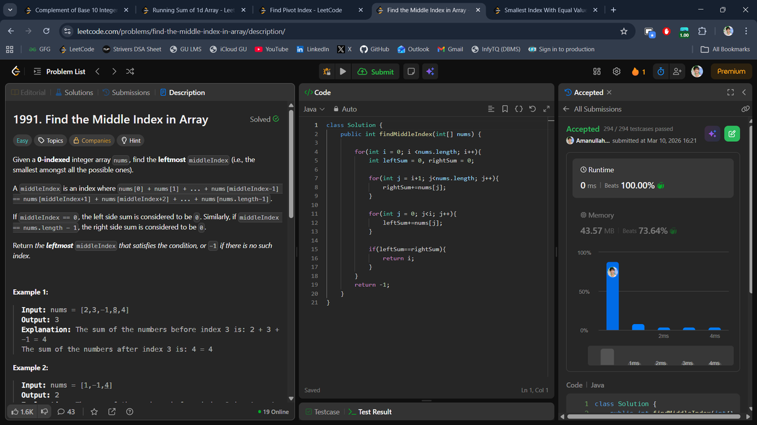Click the curly braces icon in editor
The width and height of the screenshot is (757, 425).
coord(519,109)
